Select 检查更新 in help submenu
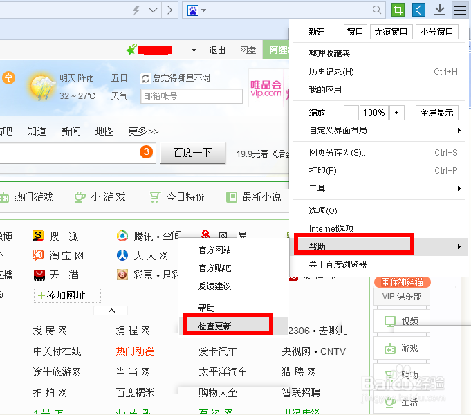 point(234,326)
